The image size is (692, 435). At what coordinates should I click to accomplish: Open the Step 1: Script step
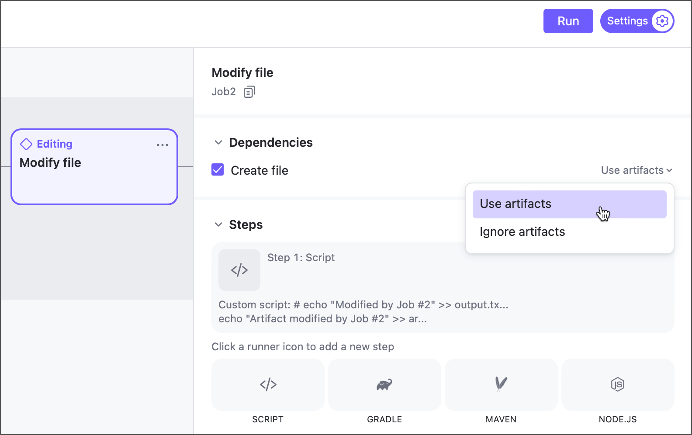(x=301, y=258)
